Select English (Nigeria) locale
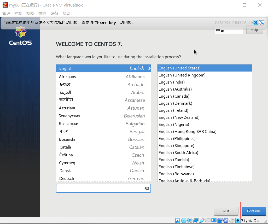 point(205,124)
